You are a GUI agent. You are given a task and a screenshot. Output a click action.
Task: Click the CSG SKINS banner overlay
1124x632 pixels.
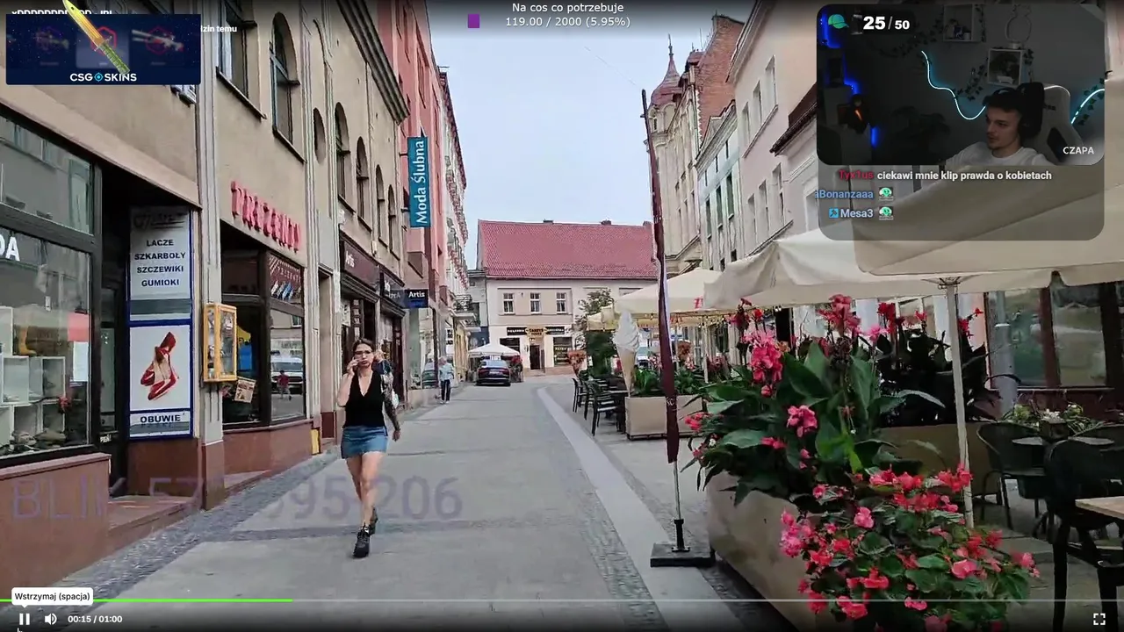click(x=103, y=49)
